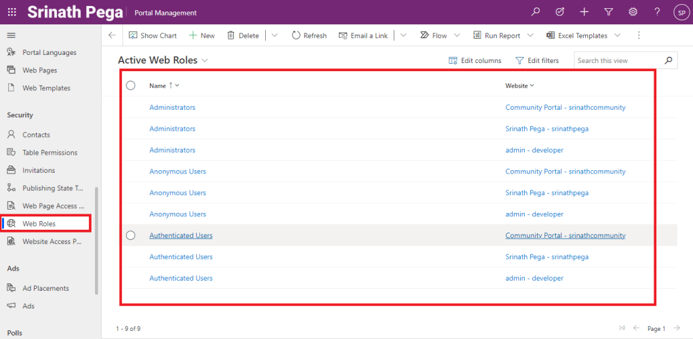Click the search magnifier in the top bar

(x=536, y=12)
